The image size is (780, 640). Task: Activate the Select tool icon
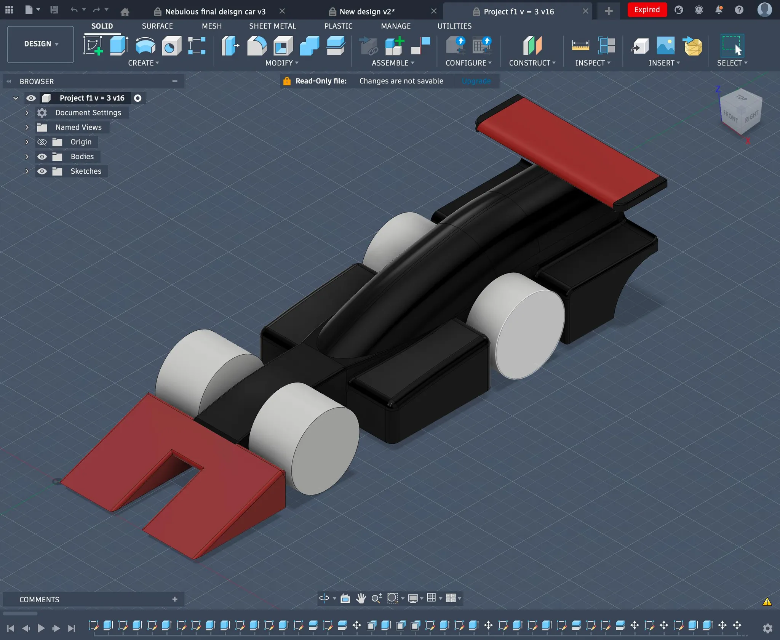732,46
